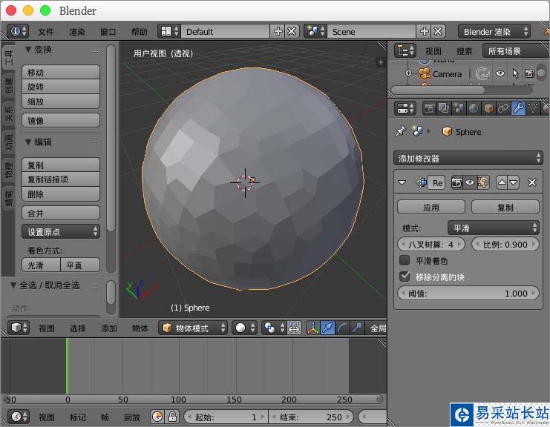Click the 复制链接项 button

pos(61,179)
